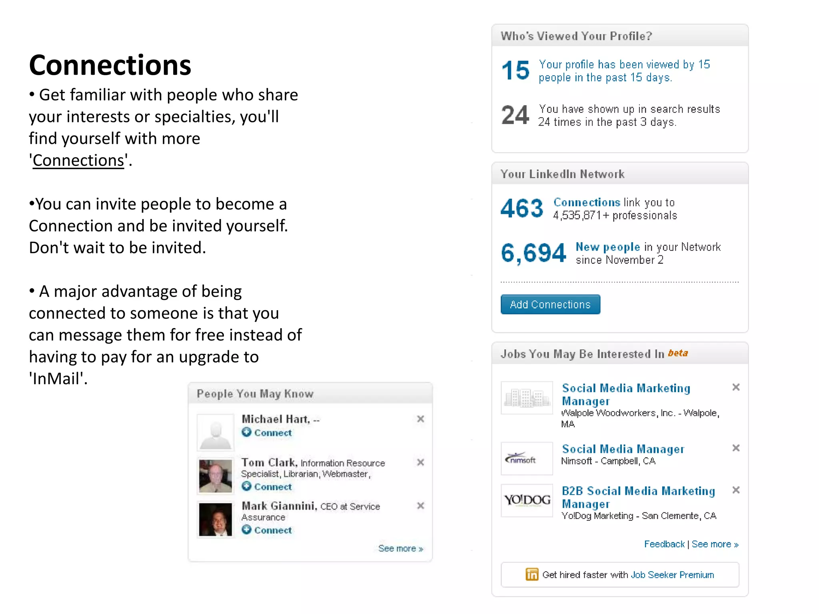Viewport: 819px width, 614px height.
Task: Click the underlined Connections link in slide text
Action: pyautogui.click(x=78, y=160)
